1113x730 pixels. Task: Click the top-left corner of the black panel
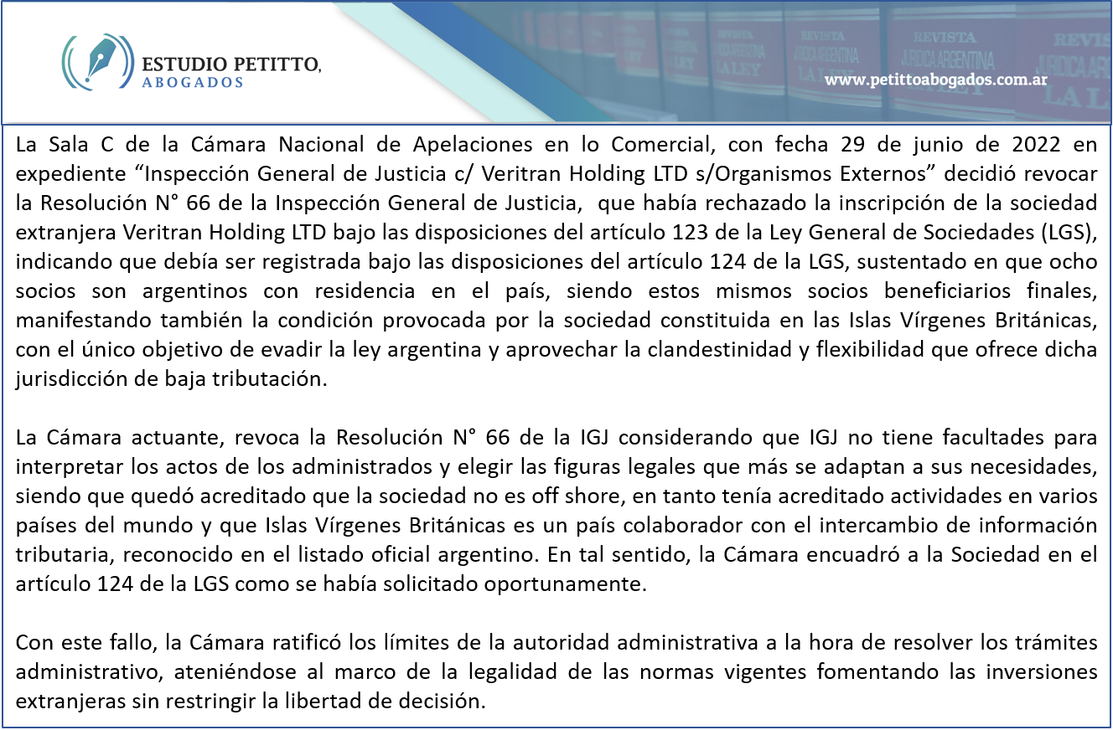(x=7, y=129)
